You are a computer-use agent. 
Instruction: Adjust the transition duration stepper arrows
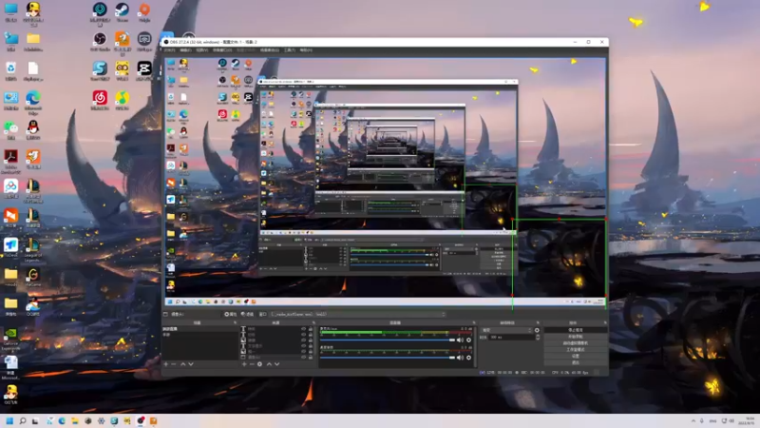[538, 338]
